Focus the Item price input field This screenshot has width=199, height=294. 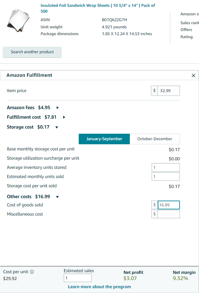pyautogui.click(x=168, y=91)
